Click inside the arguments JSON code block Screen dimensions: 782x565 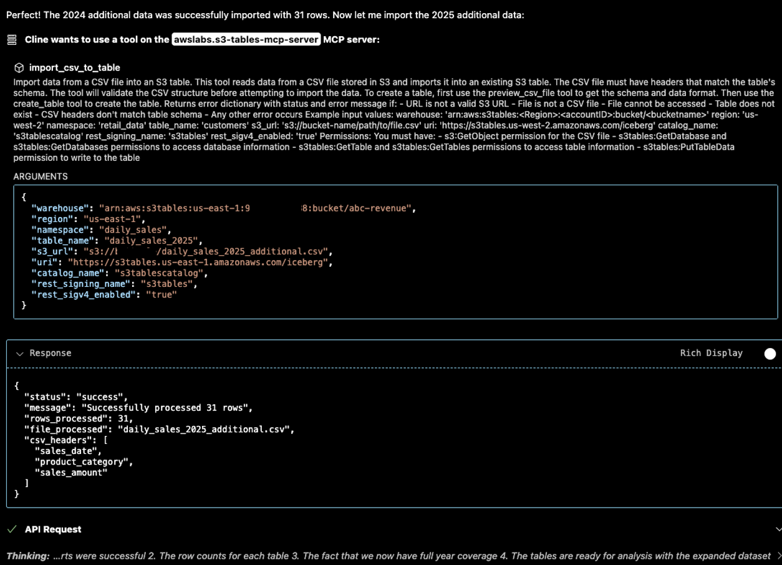click(x=249, y=262)
